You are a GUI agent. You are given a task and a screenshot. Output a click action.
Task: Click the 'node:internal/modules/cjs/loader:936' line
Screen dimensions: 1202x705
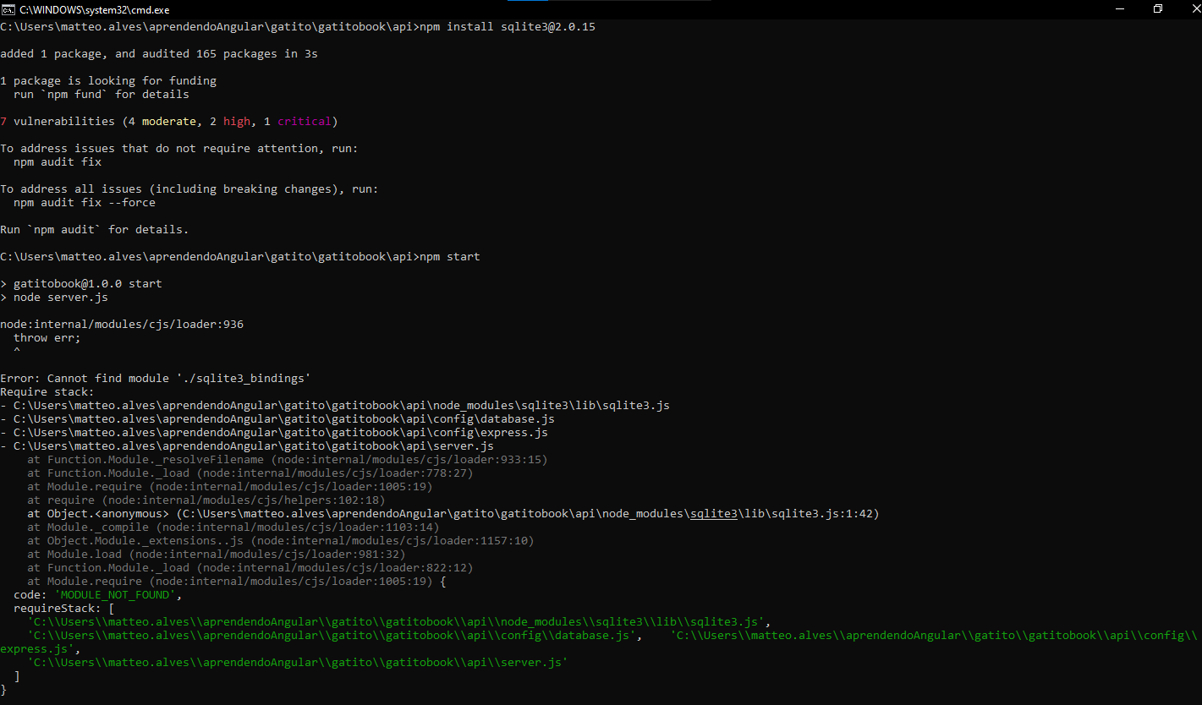tap(122, 325)
